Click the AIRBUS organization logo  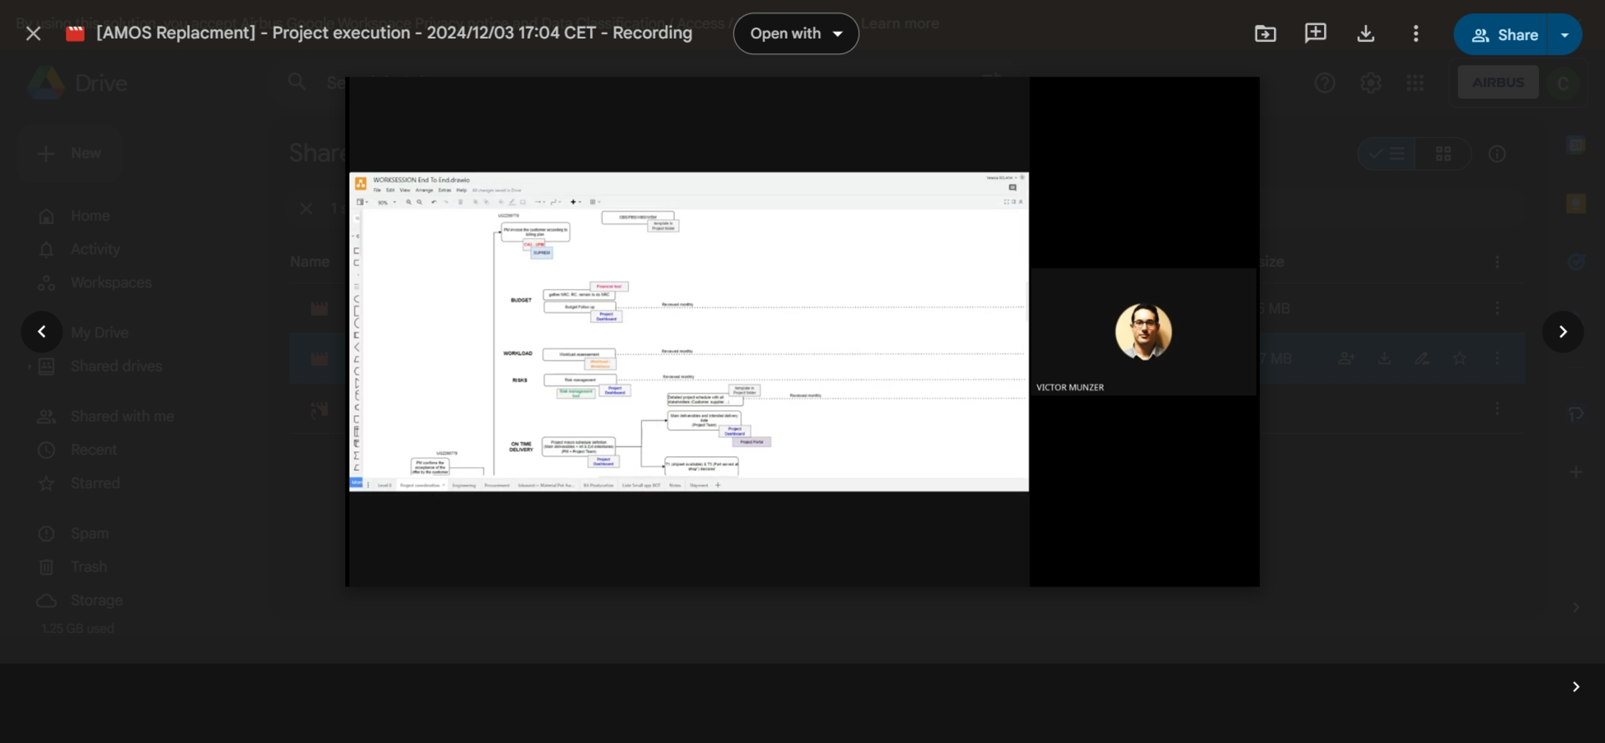point(1498,82)
